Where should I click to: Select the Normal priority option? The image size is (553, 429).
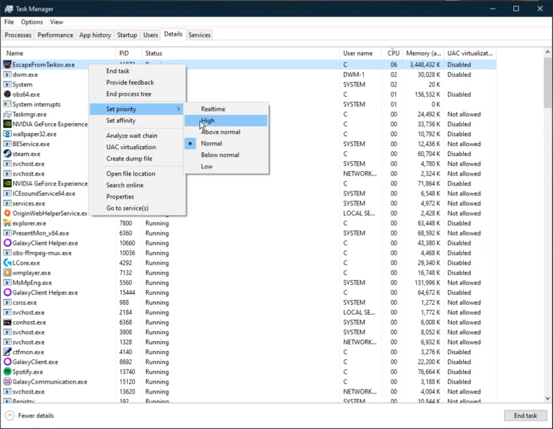(x=211, y=143)
